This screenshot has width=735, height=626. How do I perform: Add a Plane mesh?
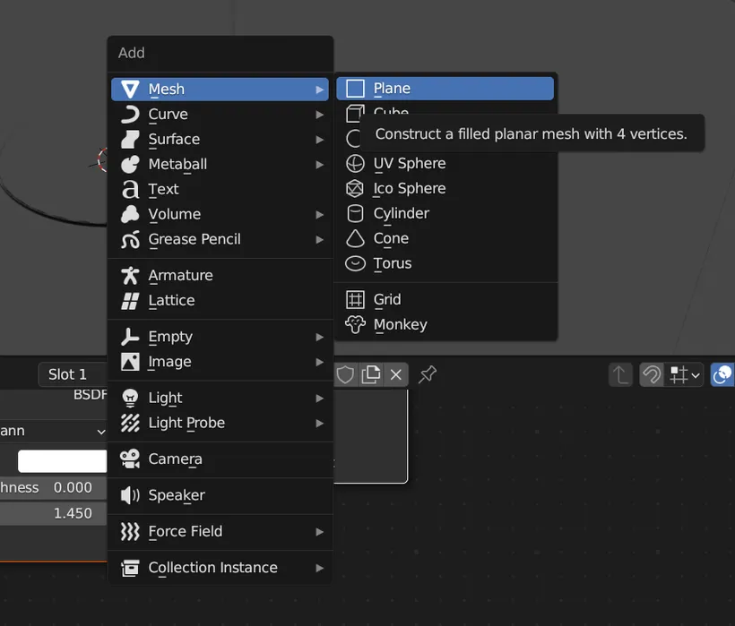445,89
